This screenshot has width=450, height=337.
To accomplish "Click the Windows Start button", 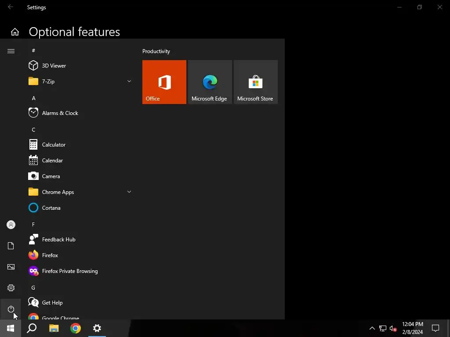I will [x=11, y=328].
